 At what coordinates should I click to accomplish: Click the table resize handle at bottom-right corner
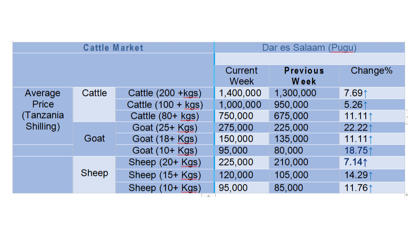(x=406, y=195)
